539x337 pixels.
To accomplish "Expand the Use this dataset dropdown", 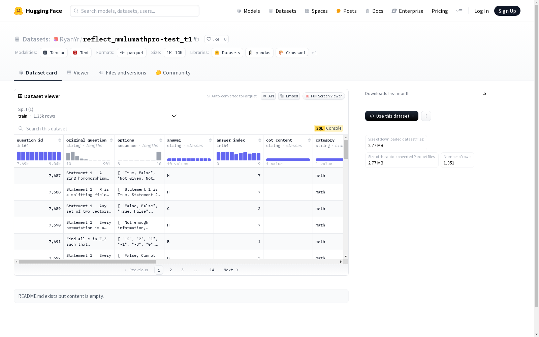I will (392, 116).
